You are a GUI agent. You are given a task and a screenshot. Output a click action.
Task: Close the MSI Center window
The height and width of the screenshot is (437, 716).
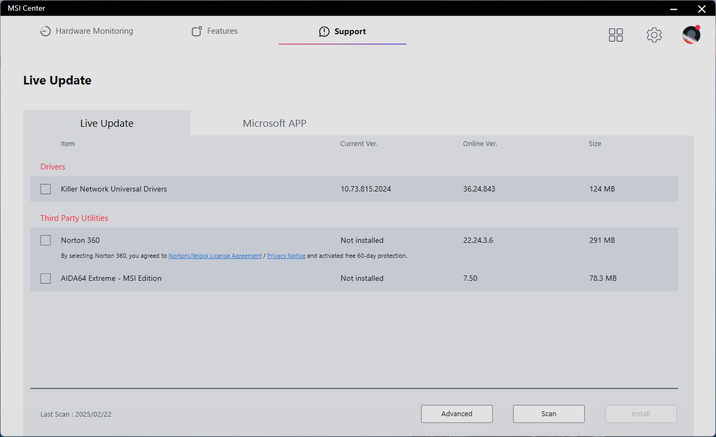pyautogui.click(x=702, y=9)
